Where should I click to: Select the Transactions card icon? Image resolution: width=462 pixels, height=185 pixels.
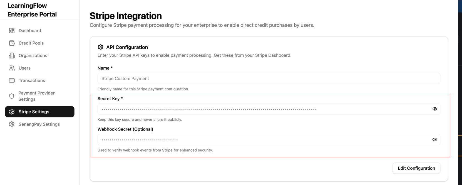point(11,80)
